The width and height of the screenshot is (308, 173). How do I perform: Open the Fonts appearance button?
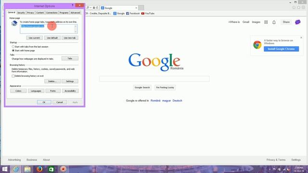(x=53, y=91)
